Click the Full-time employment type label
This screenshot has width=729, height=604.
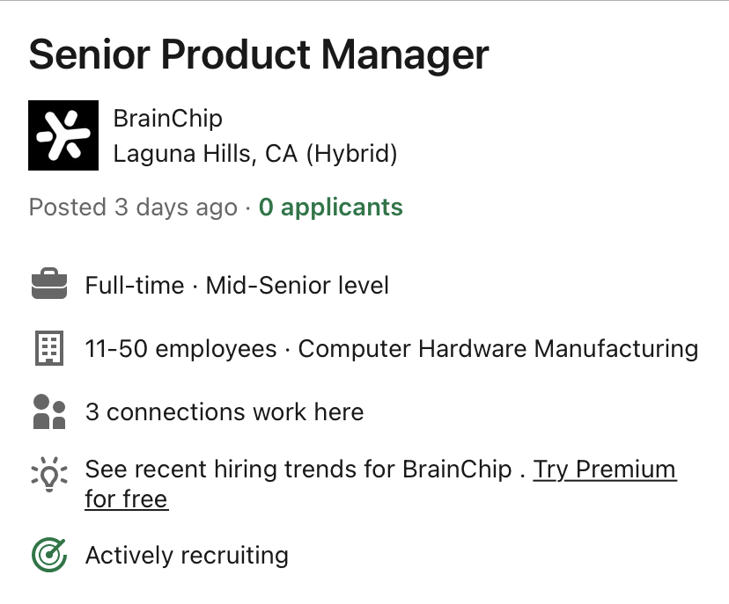coord(135,286)
